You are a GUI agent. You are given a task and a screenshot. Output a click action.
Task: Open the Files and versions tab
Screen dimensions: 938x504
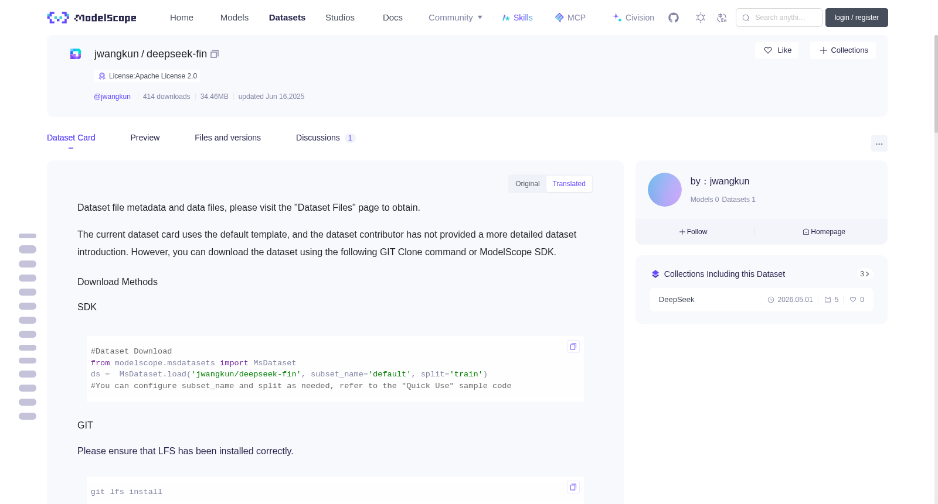[227, 138]
